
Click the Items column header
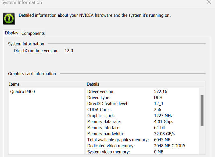click(x=14, y=84)
